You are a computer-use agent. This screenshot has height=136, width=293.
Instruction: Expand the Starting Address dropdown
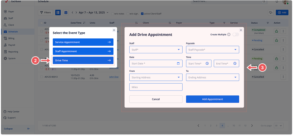point(156,77)
